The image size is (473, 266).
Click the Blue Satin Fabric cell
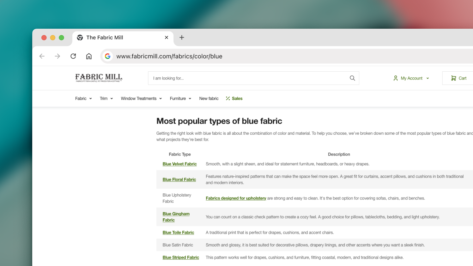coord(178,245)
